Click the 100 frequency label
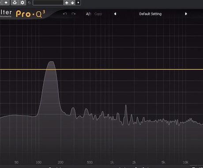 39,162
